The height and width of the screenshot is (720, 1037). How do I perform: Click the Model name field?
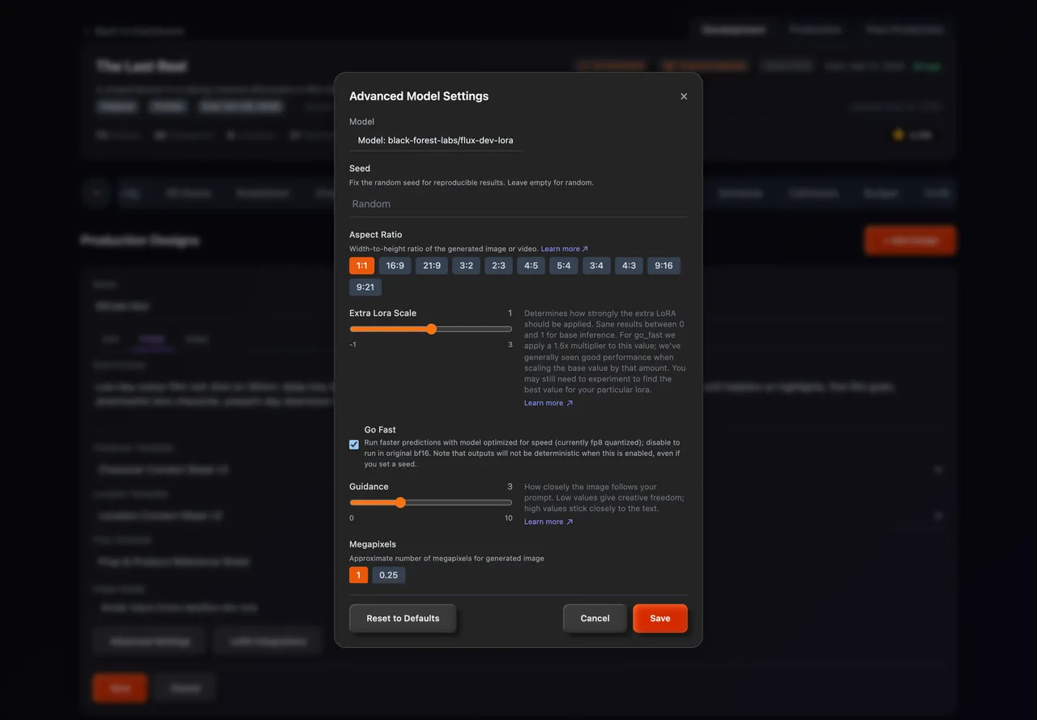[x=436, y=140]
